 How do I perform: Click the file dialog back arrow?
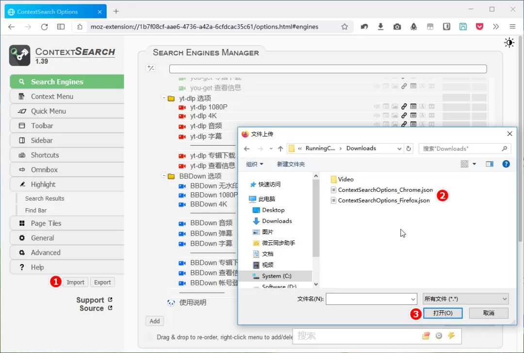coord(246,149)
